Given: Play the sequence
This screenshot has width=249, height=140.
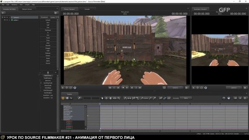Looking at the screenshot, I should coord(127,87).
